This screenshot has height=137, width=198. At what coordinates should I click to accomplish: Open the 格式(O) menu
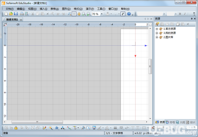(78, 9)
